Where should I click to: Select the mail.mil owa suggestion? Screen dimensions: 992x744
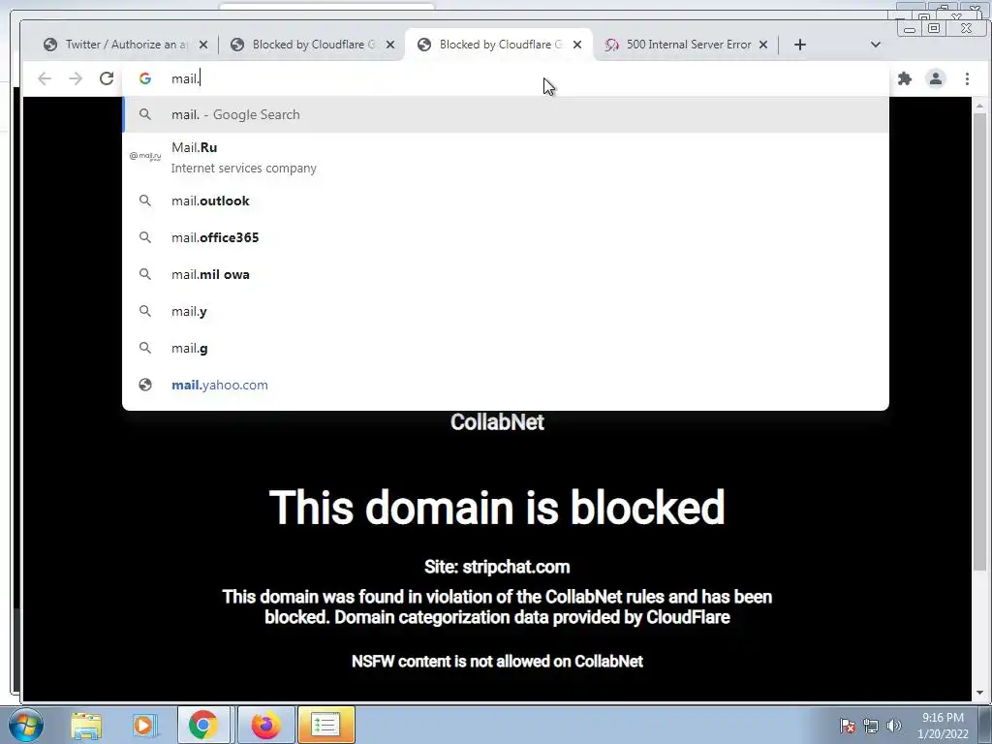point(506,274)
